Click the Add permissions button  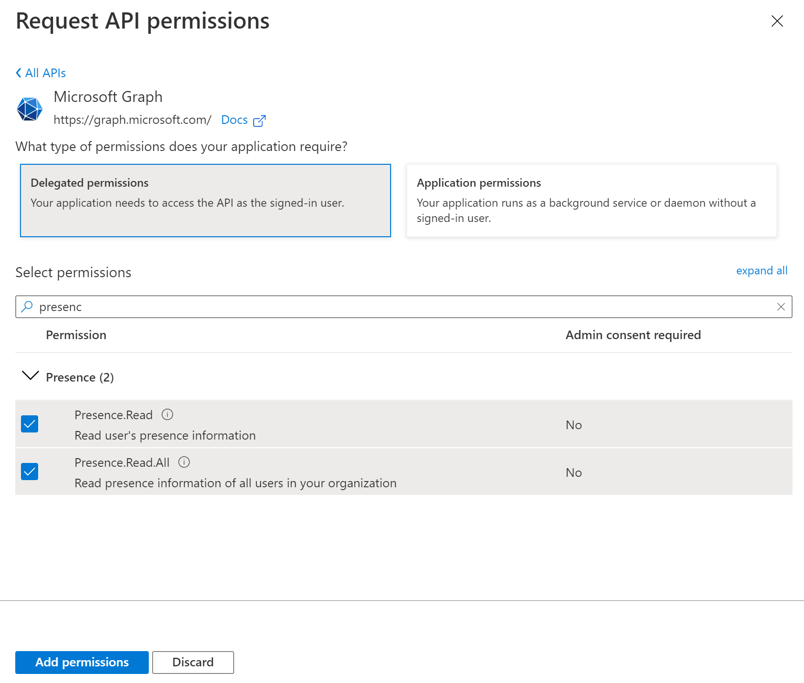[x=82, y=663]
